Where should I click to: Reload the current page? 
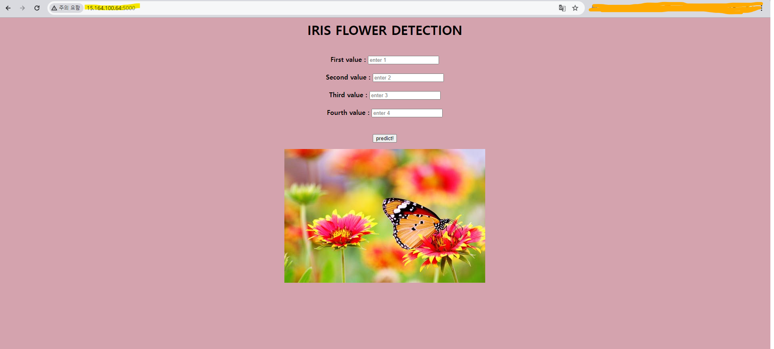pos(37,8)
